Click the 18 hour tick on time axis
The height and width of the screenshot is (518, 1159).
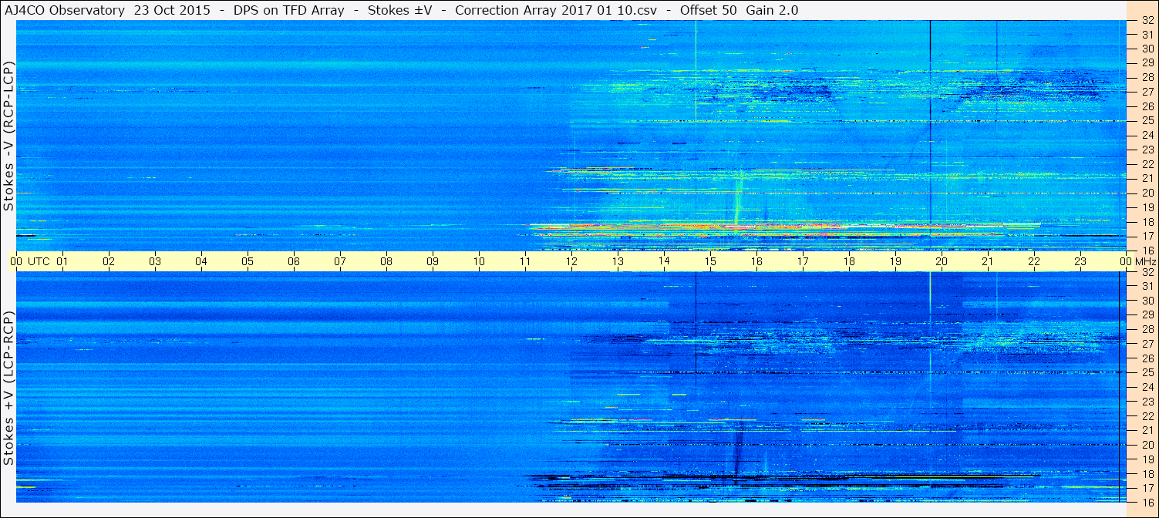[849, 261]
